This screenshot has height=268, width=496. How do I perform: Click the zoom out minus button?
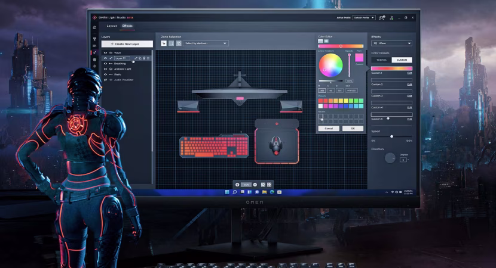point(255,185)
